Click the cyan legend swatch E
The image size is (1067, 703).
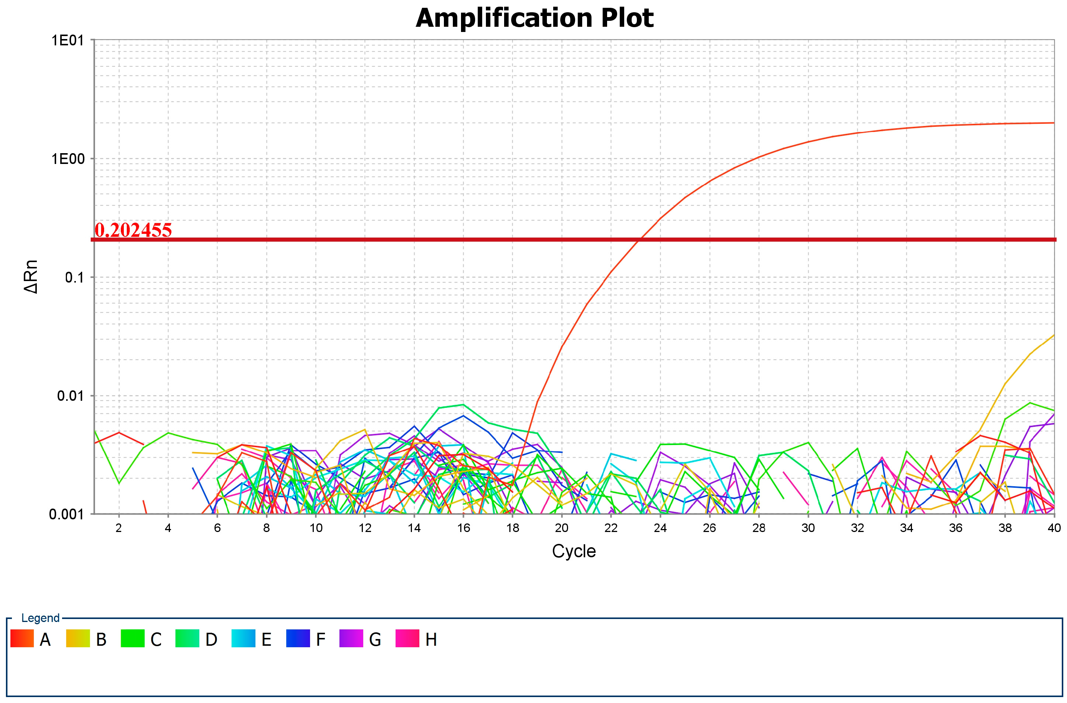(x=244, y=638)
